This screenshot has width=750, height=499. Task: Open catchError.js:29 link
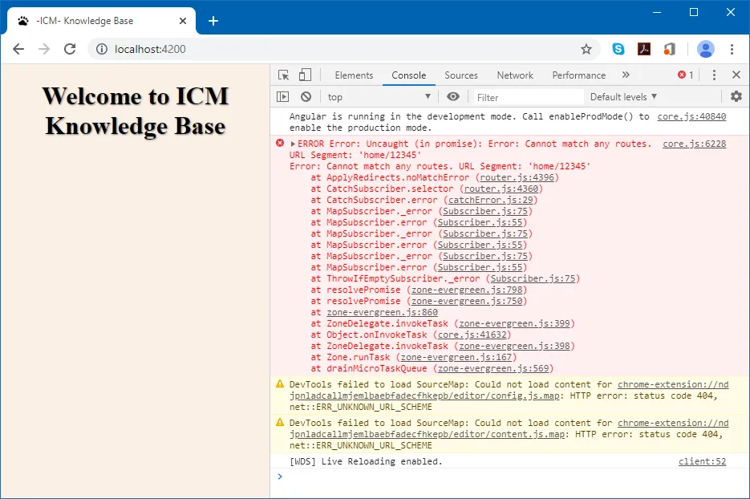491,200
